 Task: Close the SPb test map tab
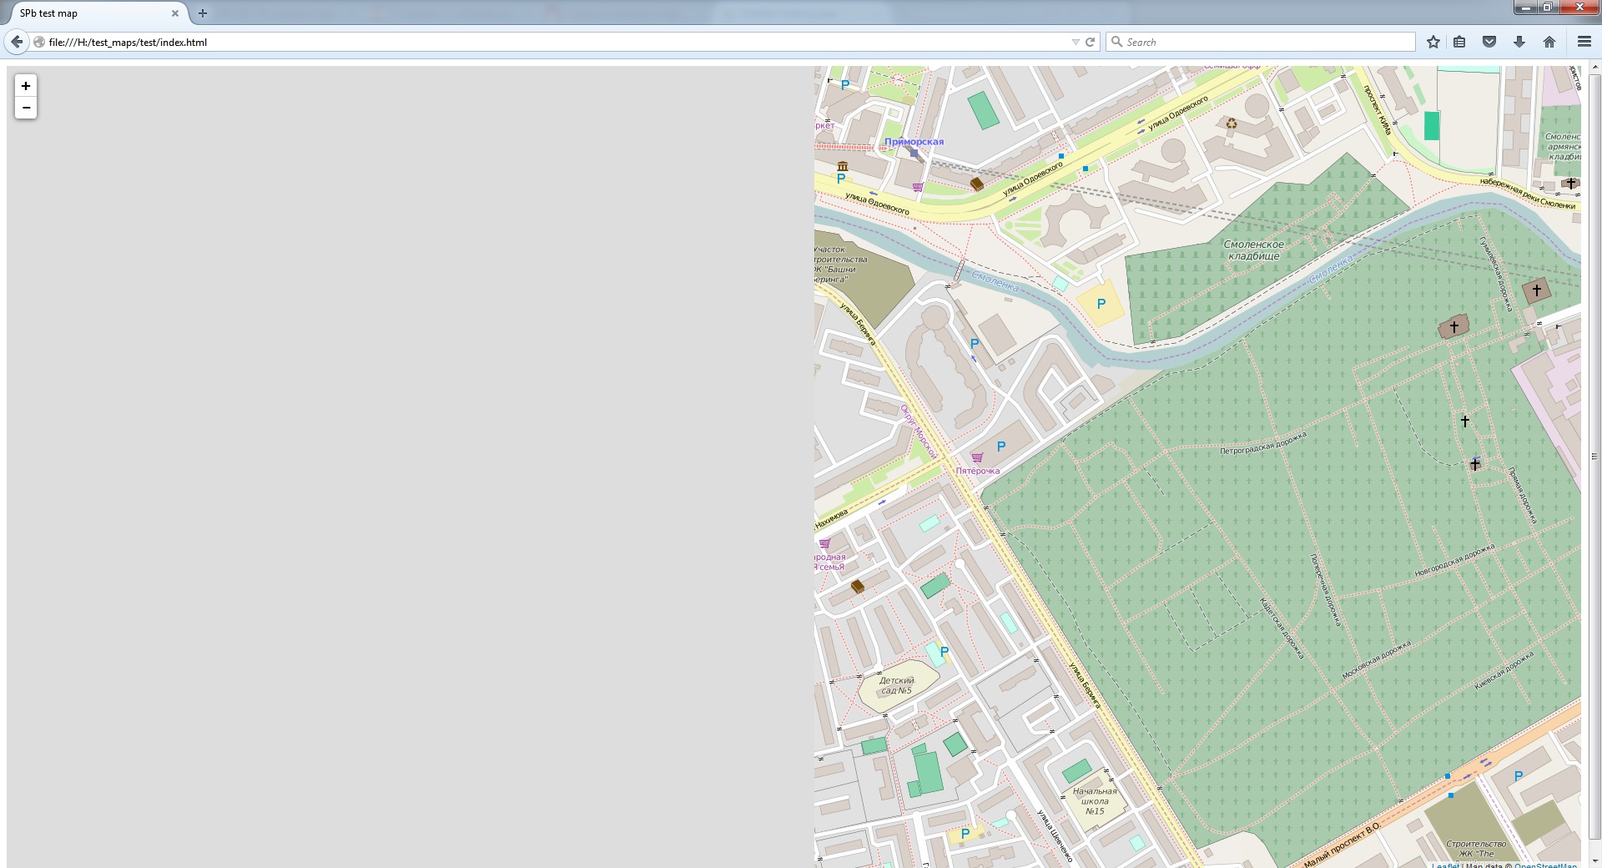pyautogui.click(x=175, y=13)
